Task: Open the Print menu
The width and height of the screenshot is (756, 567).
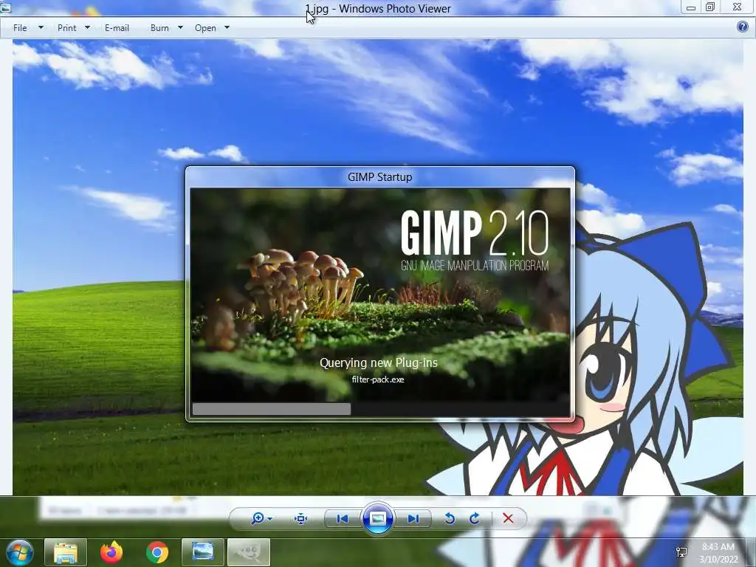Action: point(66,28)
